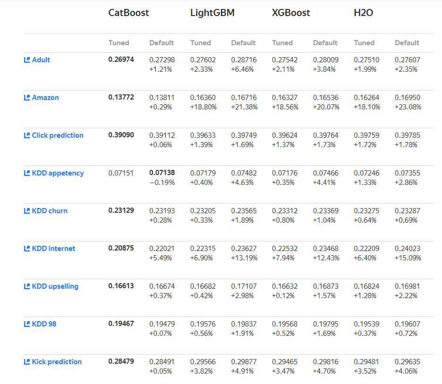Click the Kick prediction value 0.29635
The height and width of the screenshot is (384, 442).
[x=408, y=362]
